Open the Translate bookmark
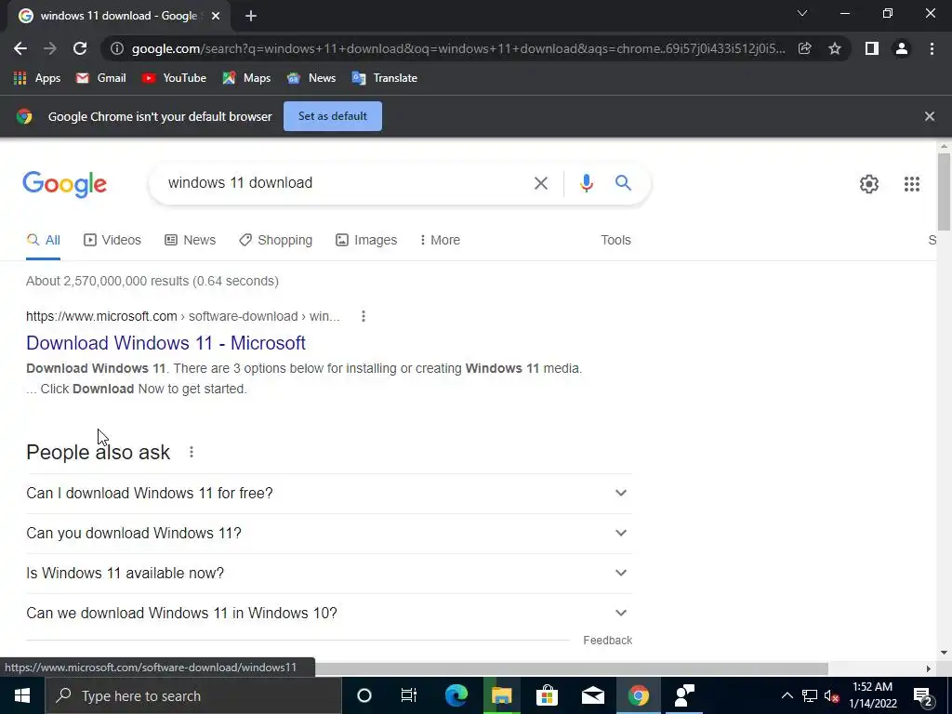This screenshot has width=952, height=714. coord(384,78)
